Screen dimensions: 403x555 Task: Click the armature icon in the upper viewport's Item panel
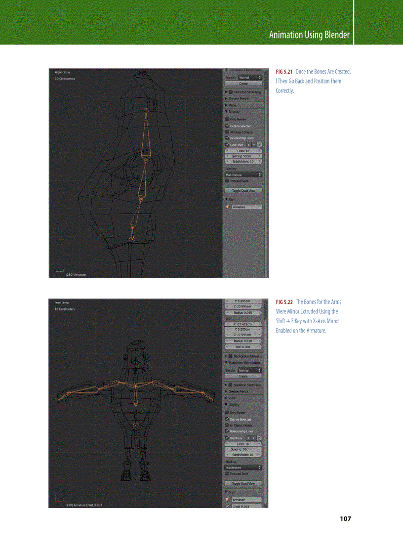[228, 208]
